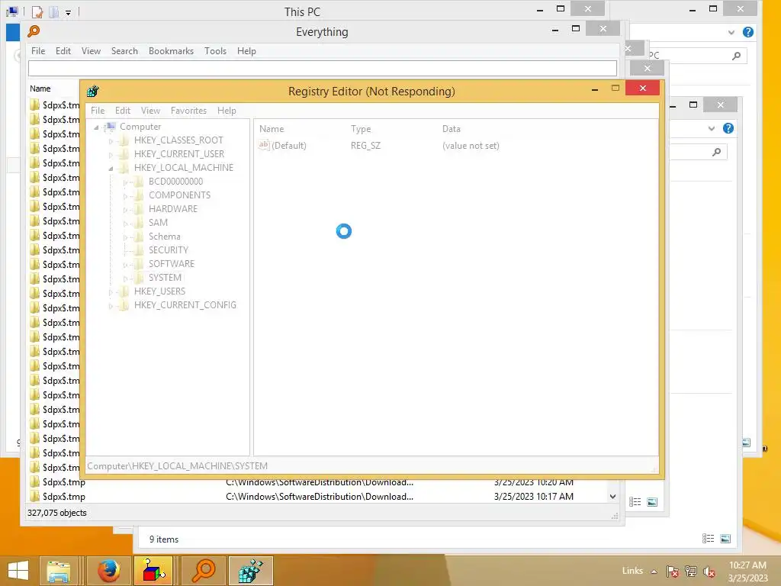Screen dimensions: 781x586
Task: Switch to details view in bottom Explorer window
Action: pos(709,538)
